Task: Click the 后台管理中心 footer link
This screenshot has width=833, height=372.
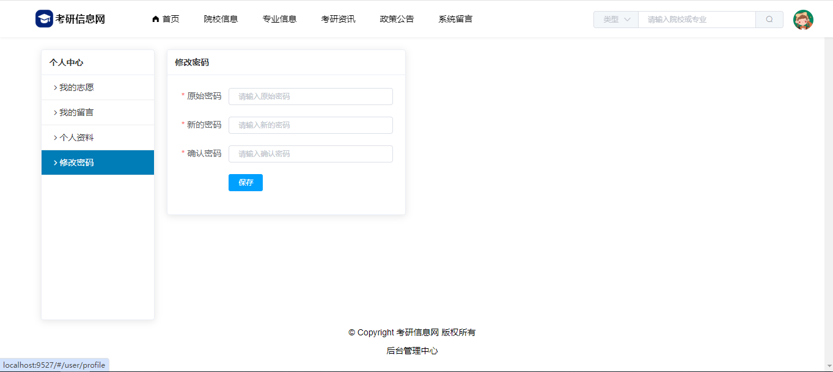Action: 412,351
